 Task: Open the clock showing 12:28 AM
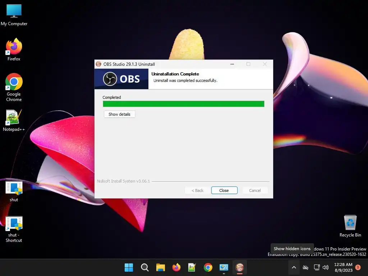click(x=343, y=267)
